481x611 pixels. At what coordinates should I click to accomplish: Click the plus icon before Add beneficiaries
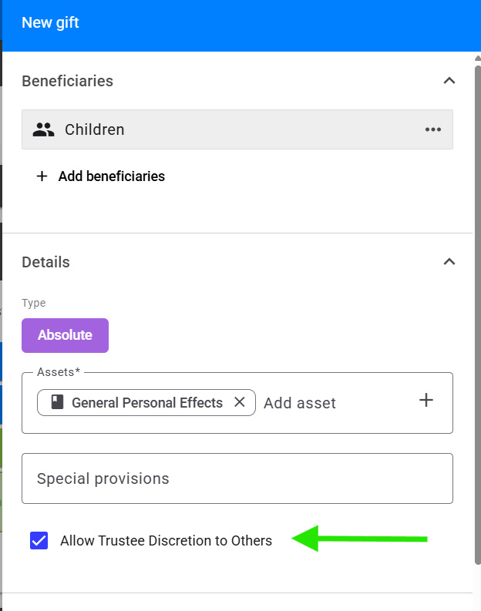(42, 176)
